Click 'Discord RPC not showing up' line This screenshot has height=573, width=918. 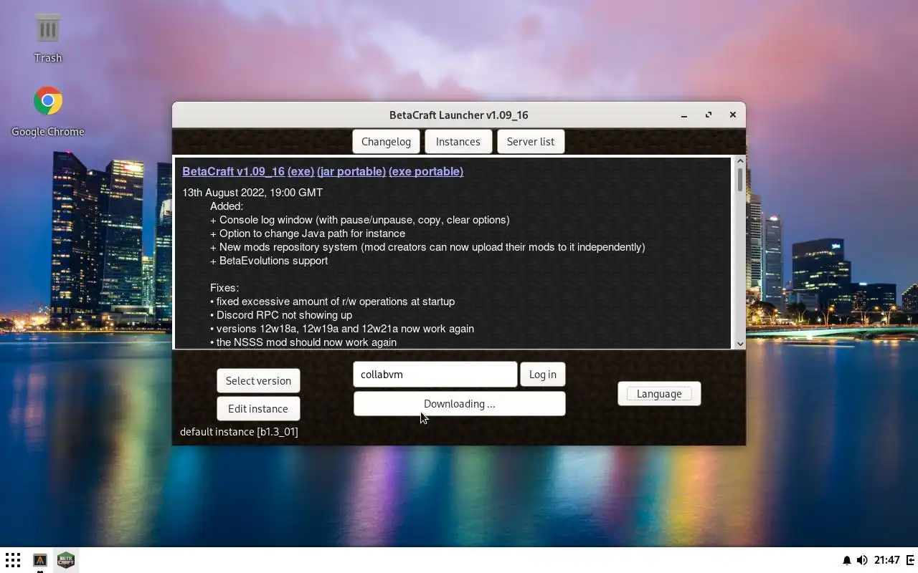[281, 315]
